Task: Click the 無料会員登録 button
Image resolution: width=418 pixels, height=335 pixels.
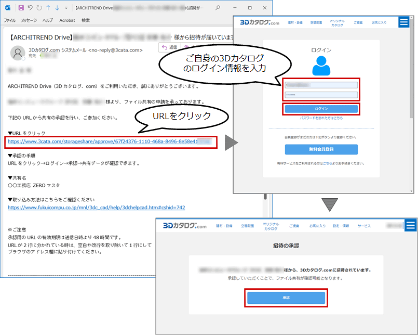Action: point(321,149)
